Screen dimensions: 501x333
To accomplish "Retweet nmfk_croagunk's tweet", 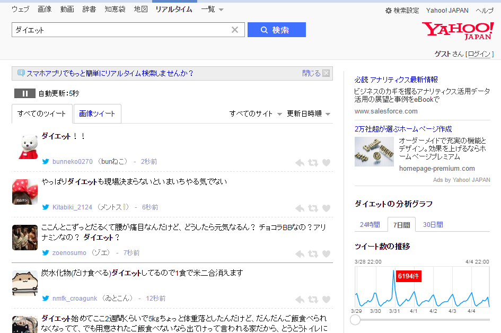I will [313, 300].
